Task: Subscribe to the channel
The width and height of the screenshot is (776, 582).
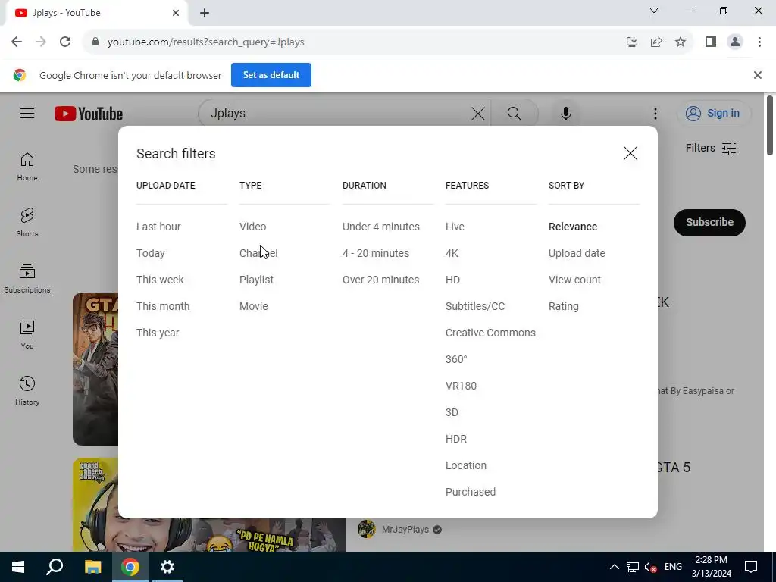Action: pos(709,222)
